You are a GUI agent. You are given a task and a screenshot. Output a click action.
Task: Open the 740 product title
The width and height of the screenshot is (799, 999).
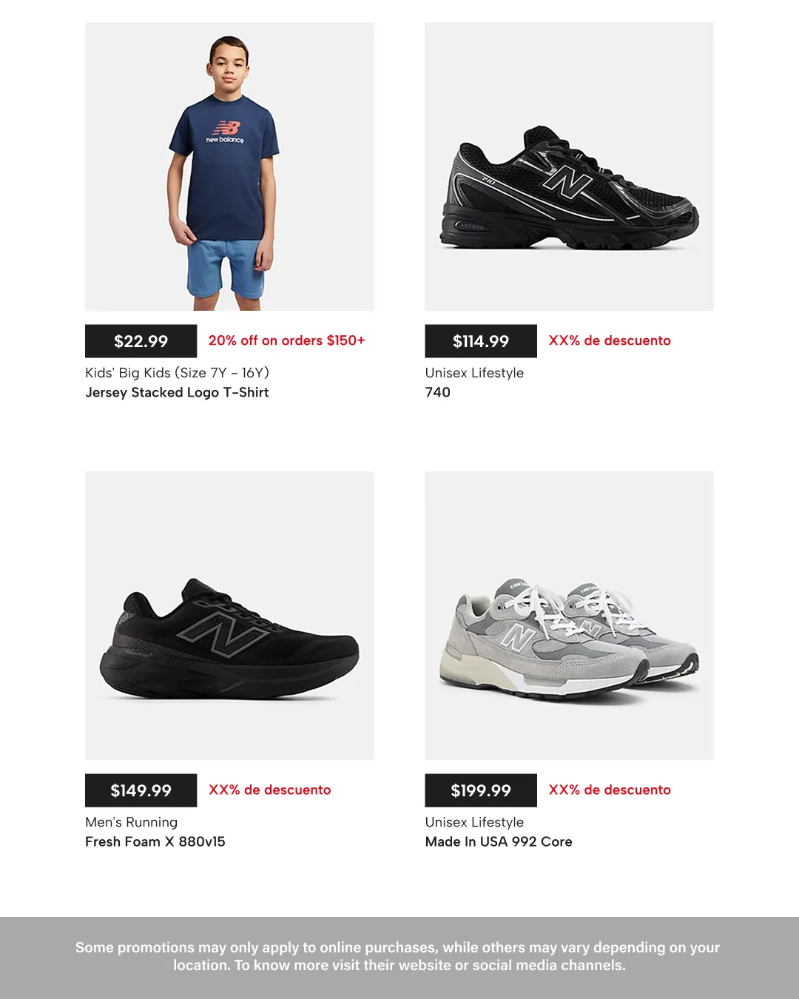(437, 392)
